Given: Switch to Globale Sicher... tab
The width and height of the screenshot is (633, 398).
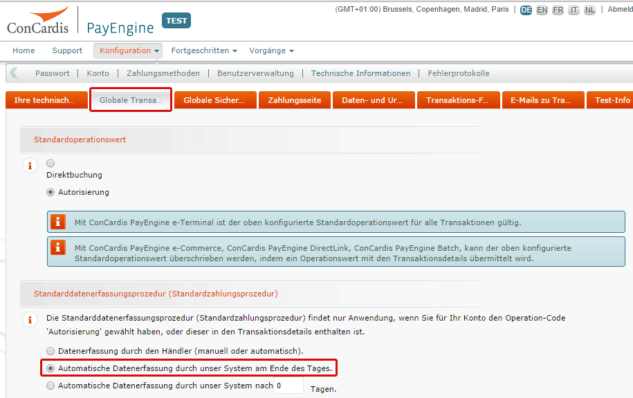Looking at the screenshot, I should pos(214,100).
